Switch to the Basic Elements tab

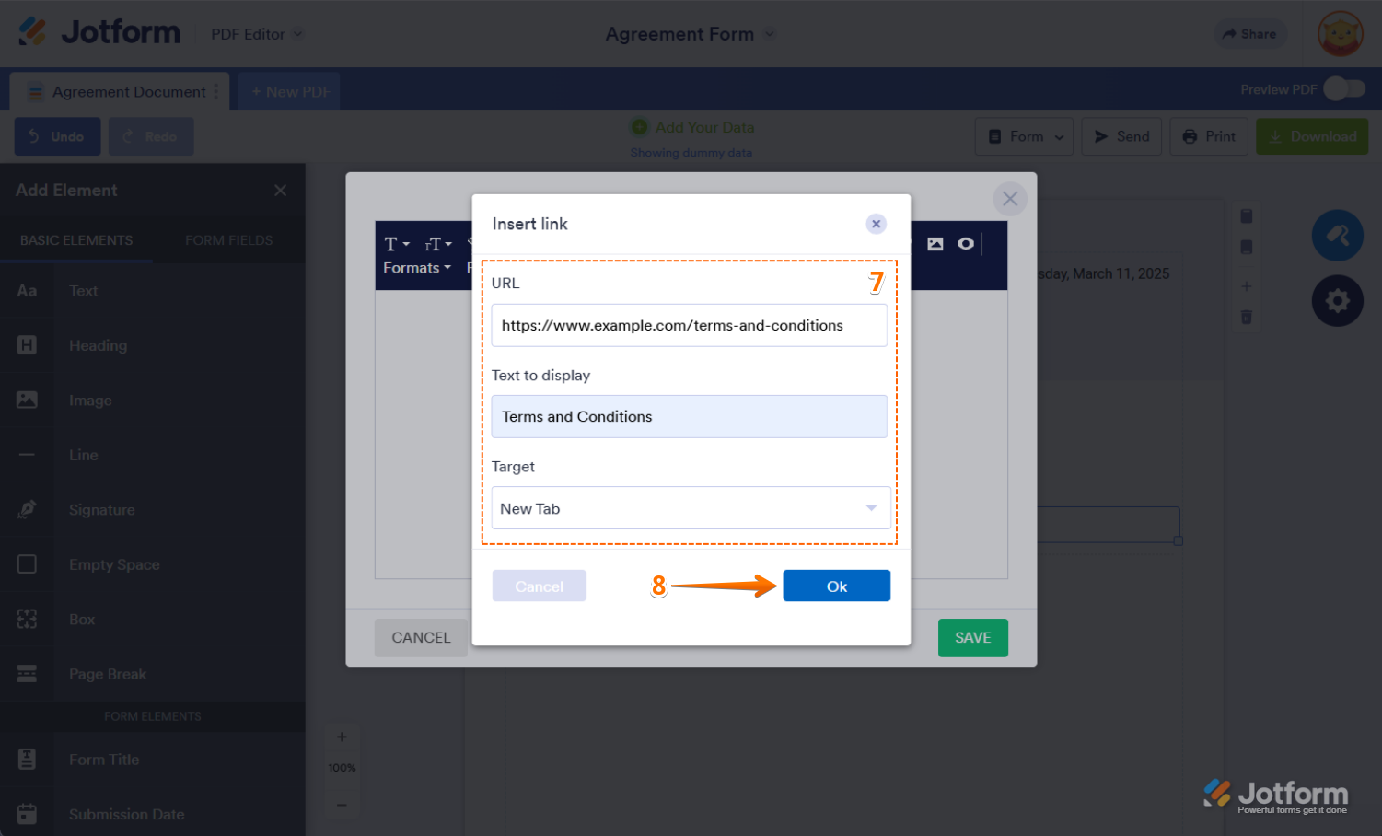click(x=76, y=240)
